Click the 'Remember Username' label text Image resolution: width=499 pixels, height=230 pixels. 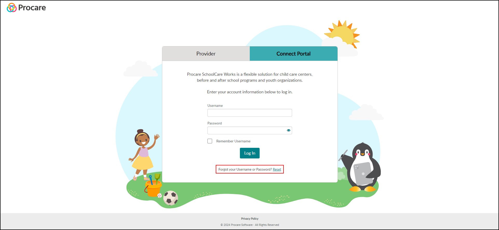(x=233, y=141)
